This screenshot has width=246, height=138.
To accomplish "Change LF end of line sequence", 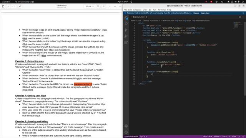I will point(229,136).
